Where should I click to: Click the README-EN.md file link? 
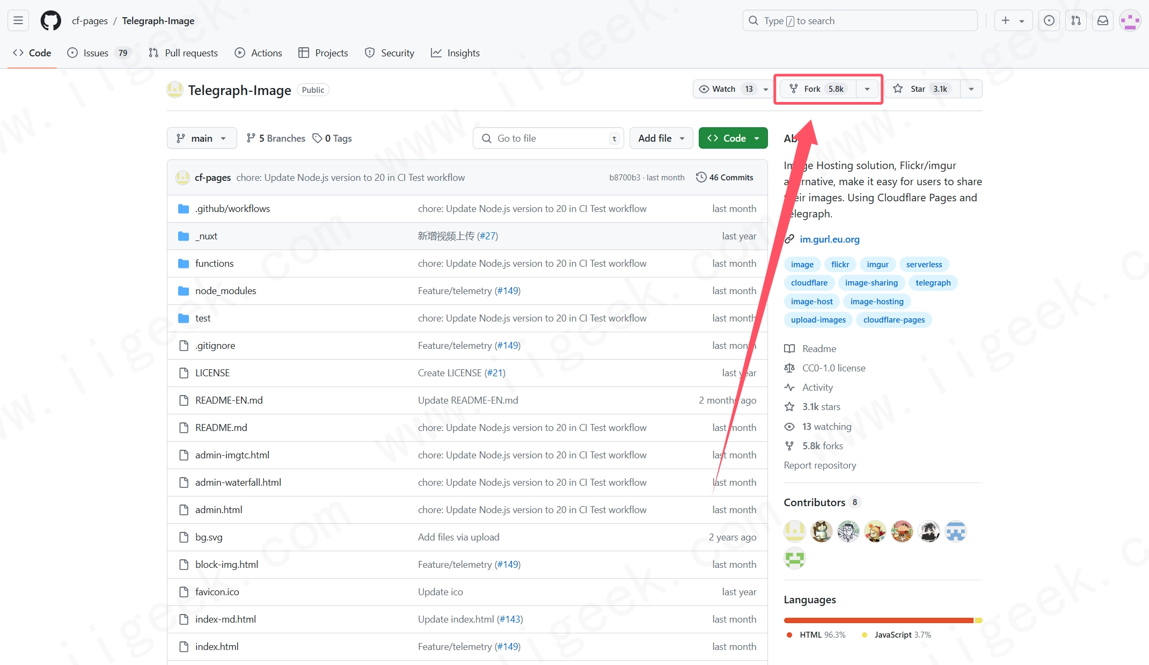tap(229, 400)
